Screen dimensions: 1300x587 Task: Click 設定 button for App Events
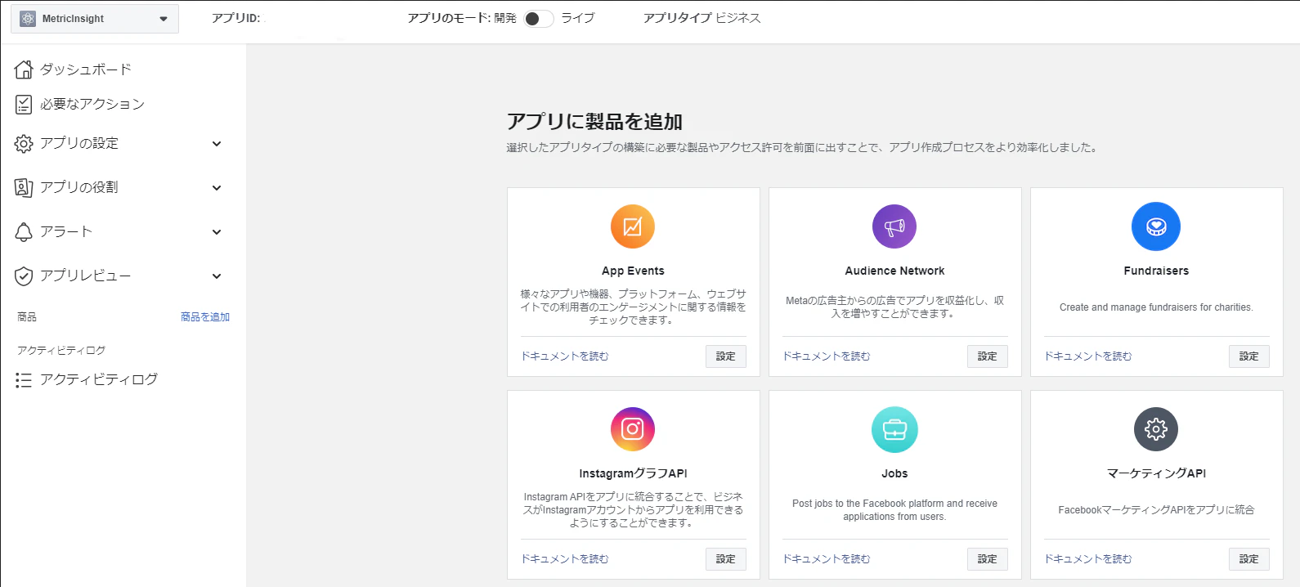point(726,356)
